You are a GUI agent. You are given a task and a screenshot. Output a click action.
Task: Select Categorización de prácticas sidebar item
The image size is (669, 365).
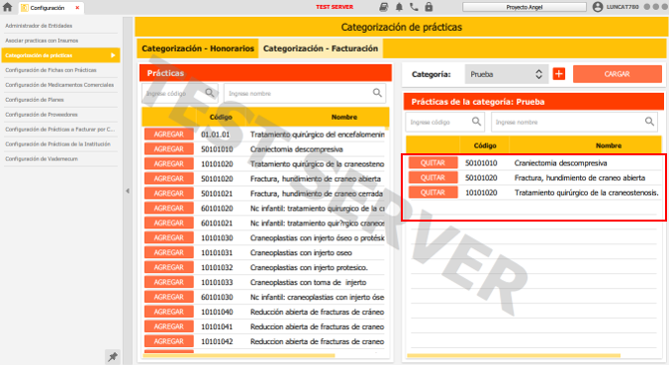tap(60, 55)
